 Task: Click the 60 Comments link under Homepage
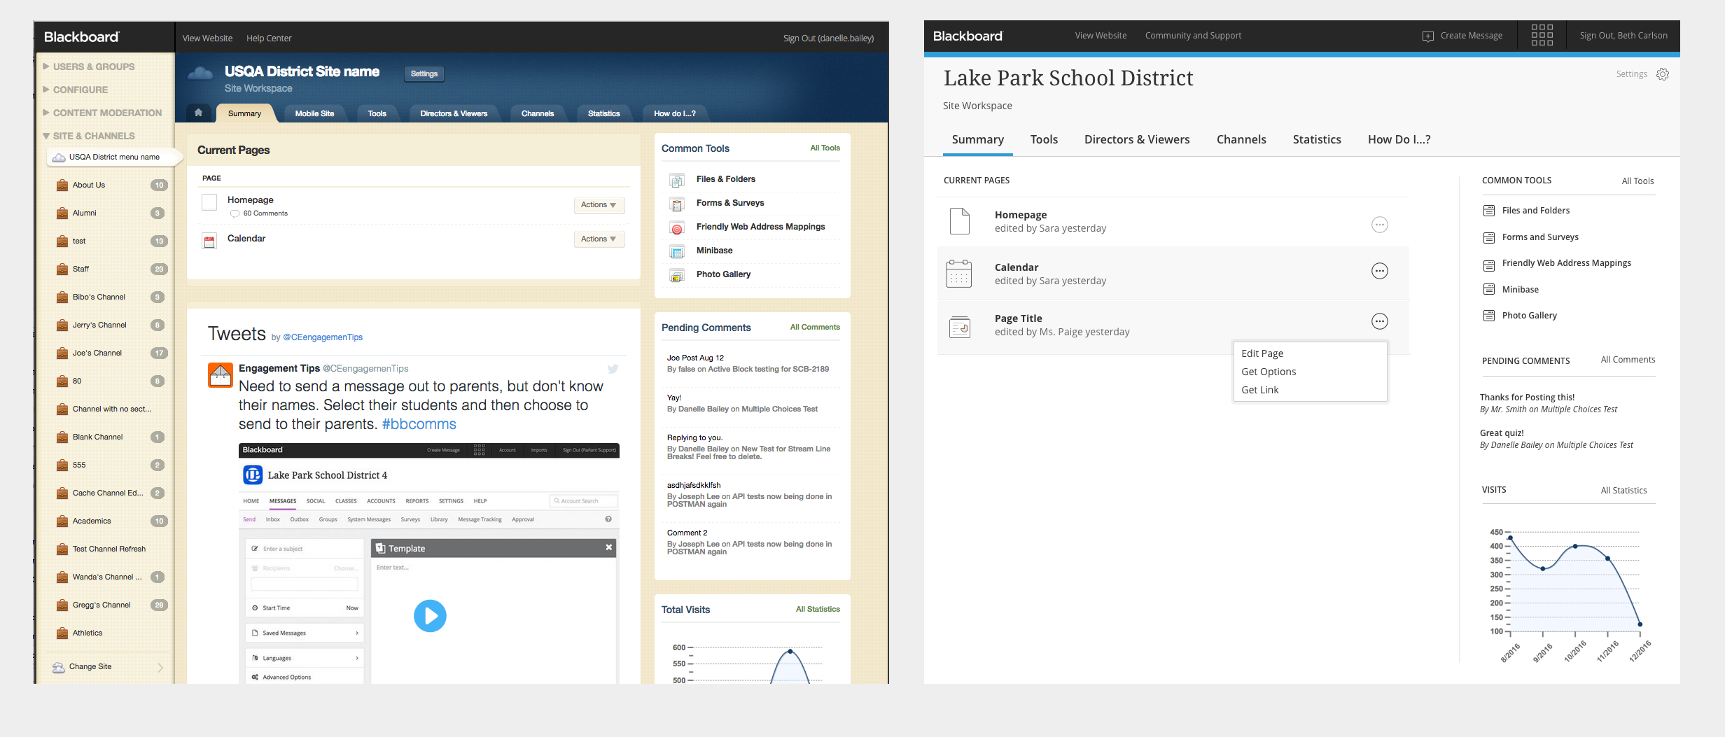[x=265, y=213]
